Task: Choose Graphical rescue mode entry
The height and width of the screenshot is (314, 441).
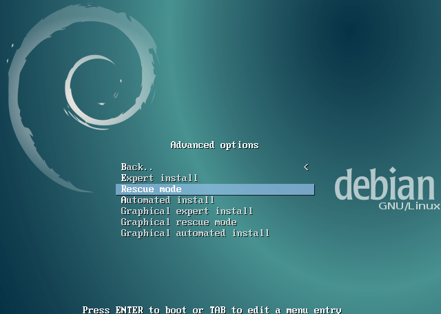Action: click(178, 222)
